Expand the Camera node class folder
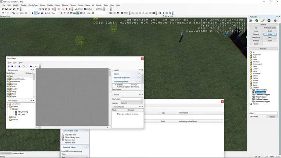The height and width of the screenshot is (158, 281). [7, 84]
